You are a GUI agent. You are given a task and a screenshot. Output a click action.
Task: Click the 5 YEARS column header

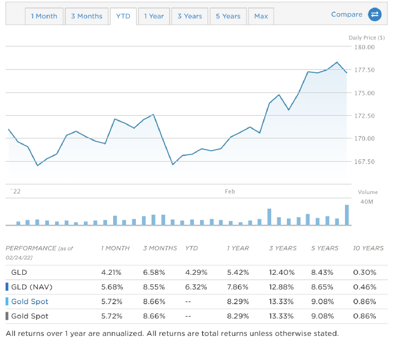click(x=325, y=249)
